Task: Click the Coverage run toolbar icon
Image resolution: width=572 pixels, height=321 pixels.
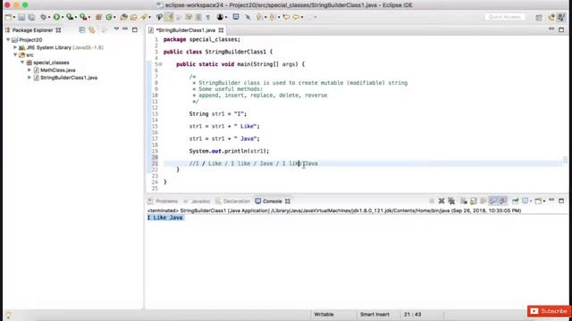Action: [x=70, y=17]
